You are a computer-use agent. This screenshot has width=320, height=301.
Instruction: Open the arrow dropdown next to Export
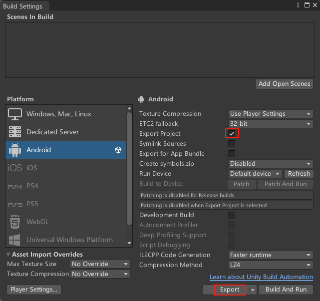pos(253,290)
